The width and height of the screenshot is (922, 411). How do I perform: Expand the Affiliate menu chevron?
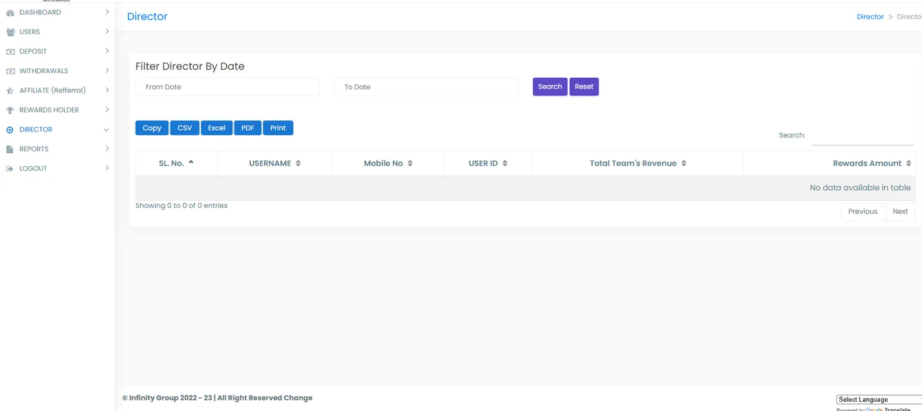(x=107, y=90)
